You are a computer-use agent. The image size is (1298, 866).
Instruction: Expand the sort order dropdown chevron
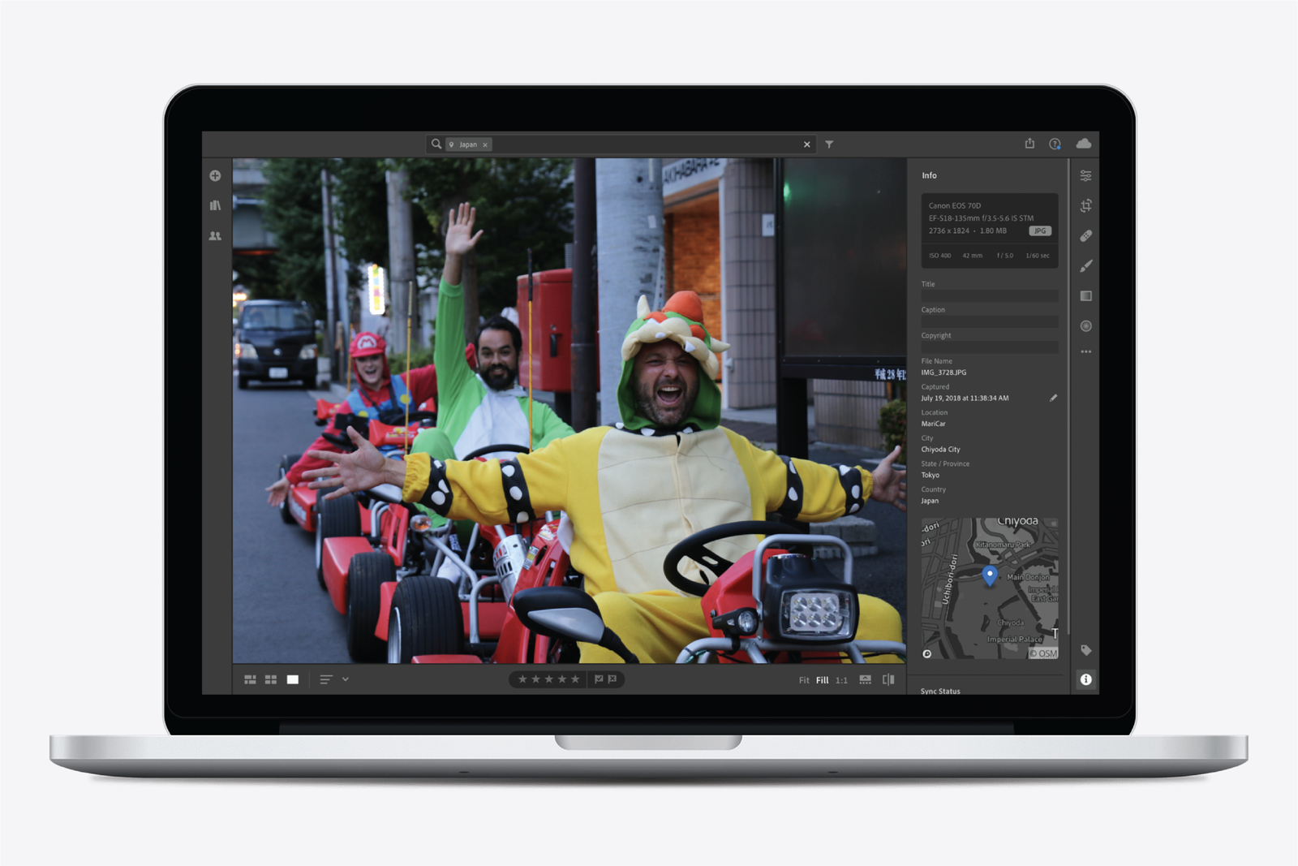(346, 679)
